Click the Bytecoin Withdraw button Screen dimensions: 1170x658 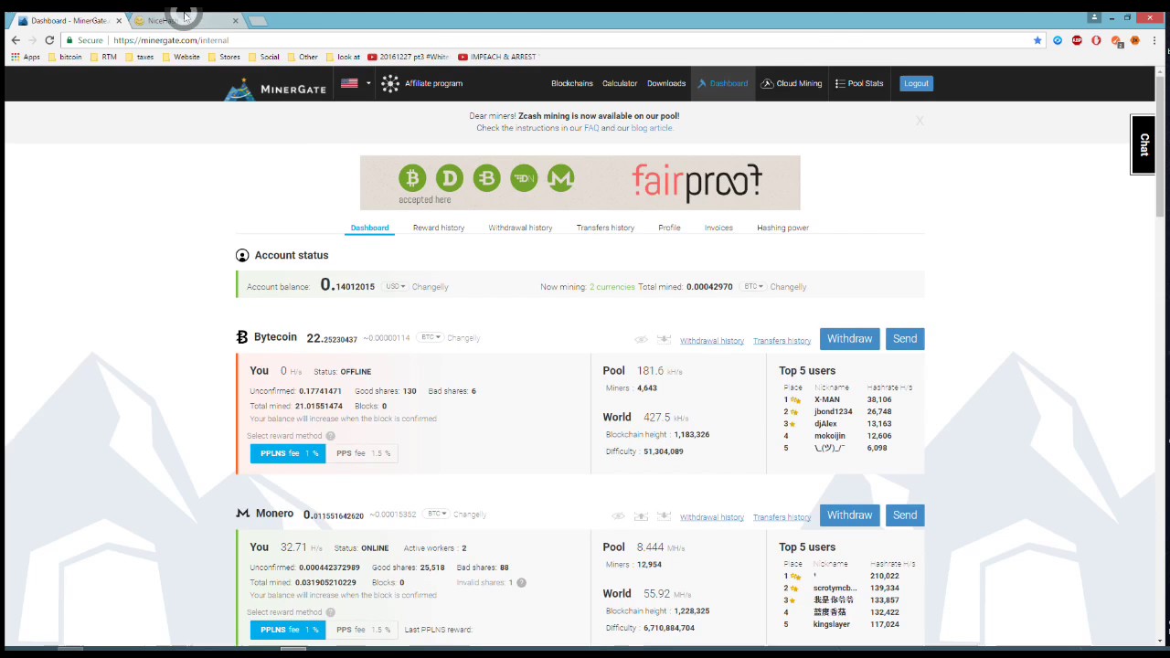(x=850, y=339)
